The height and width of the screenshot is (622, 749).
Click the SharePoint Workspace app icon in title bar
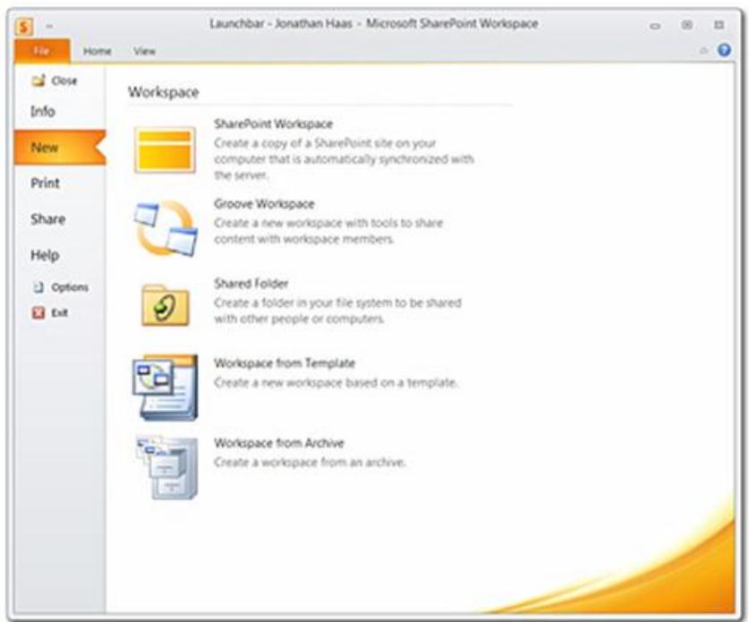pyautogui.click(x=23, y=26)
